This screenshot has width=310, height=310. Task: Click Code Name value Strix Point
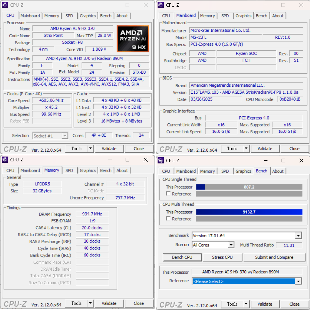[53, 36]
